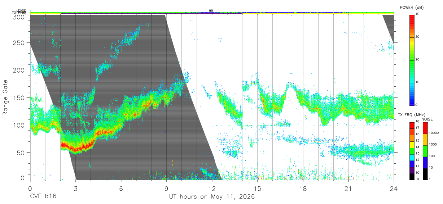
Task: Click the black swatch in the NOISE legend
Action: pos(425,174)
